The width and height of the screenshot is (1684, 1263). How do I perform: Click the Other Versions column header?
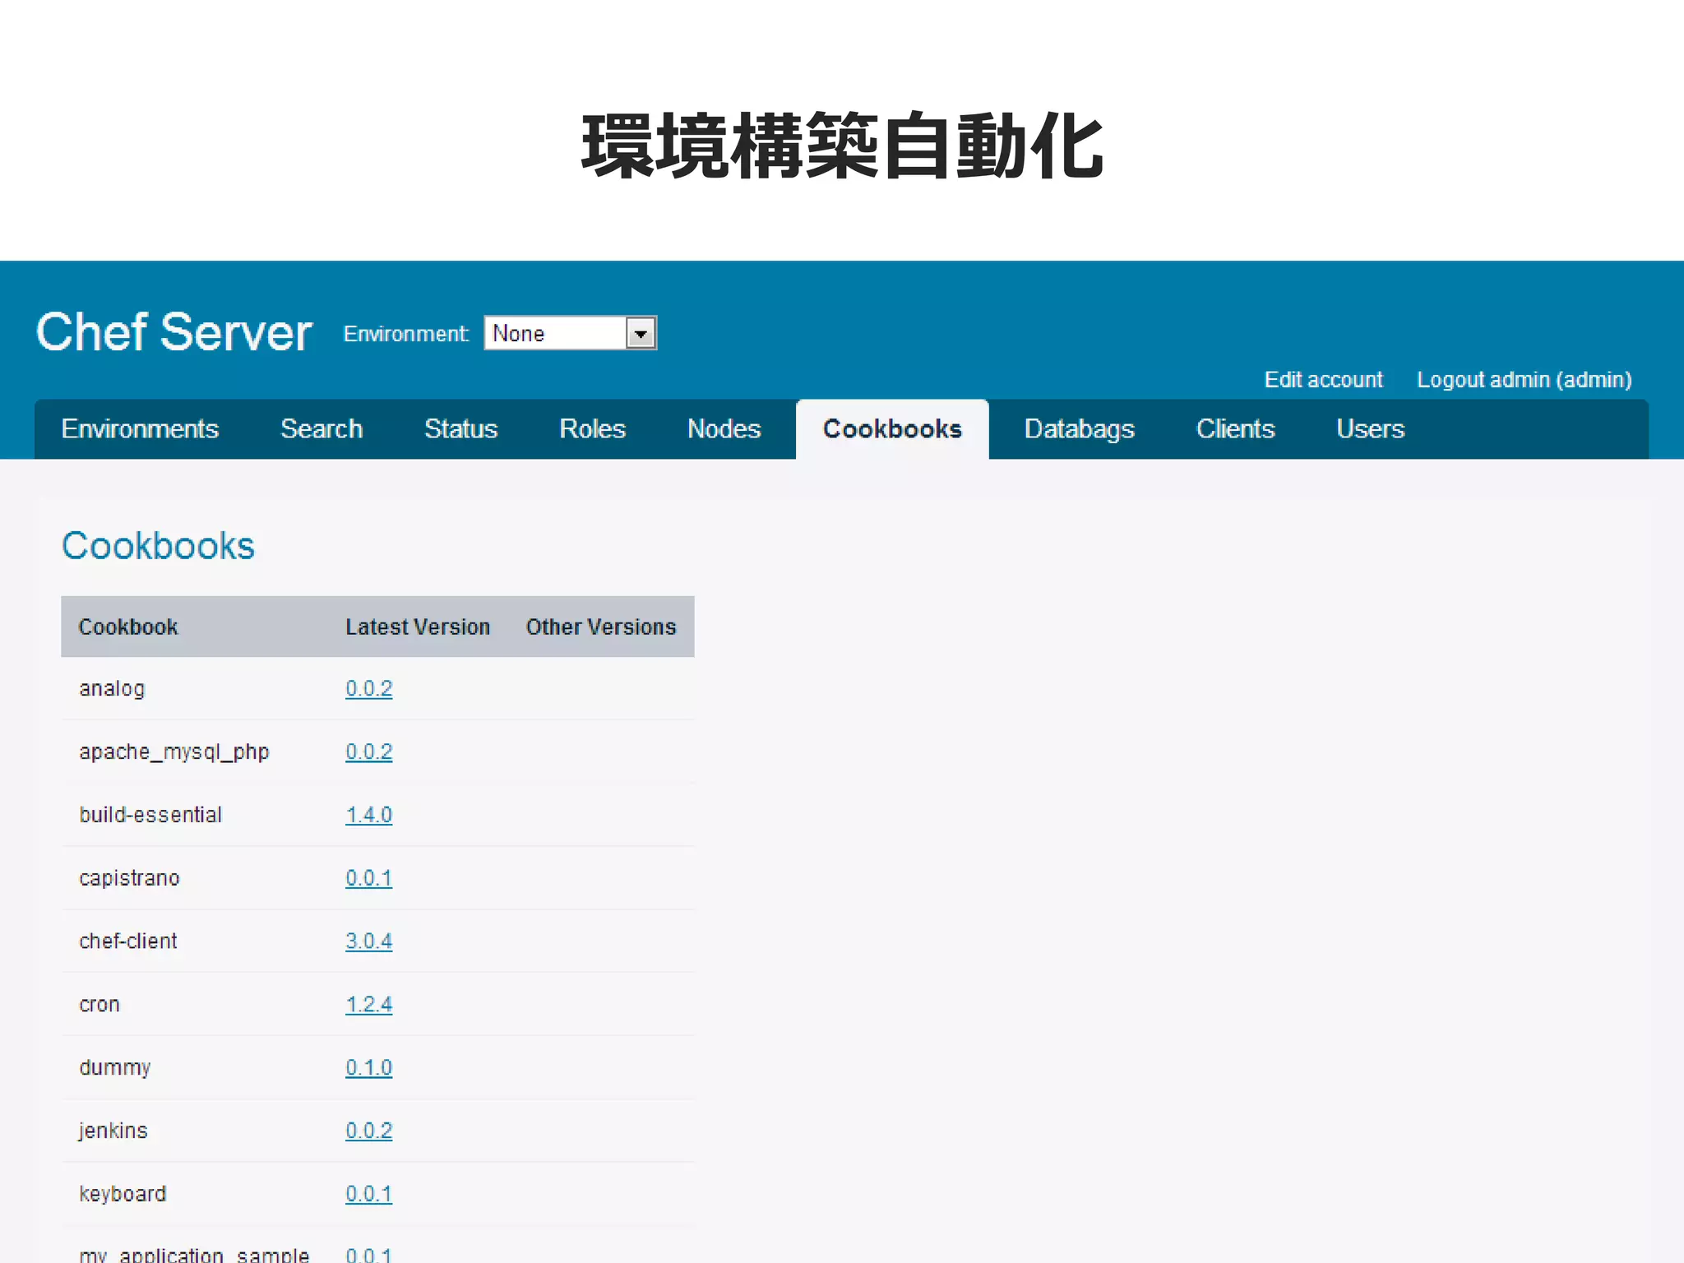point(601,627)
